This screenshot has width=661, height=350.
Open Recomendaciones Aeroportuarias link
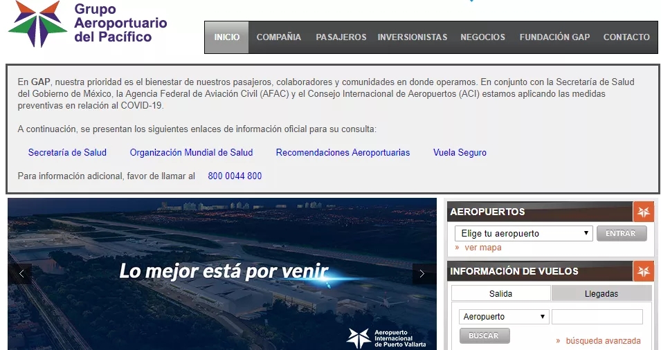pyautogui.click(x=343, y=152)
